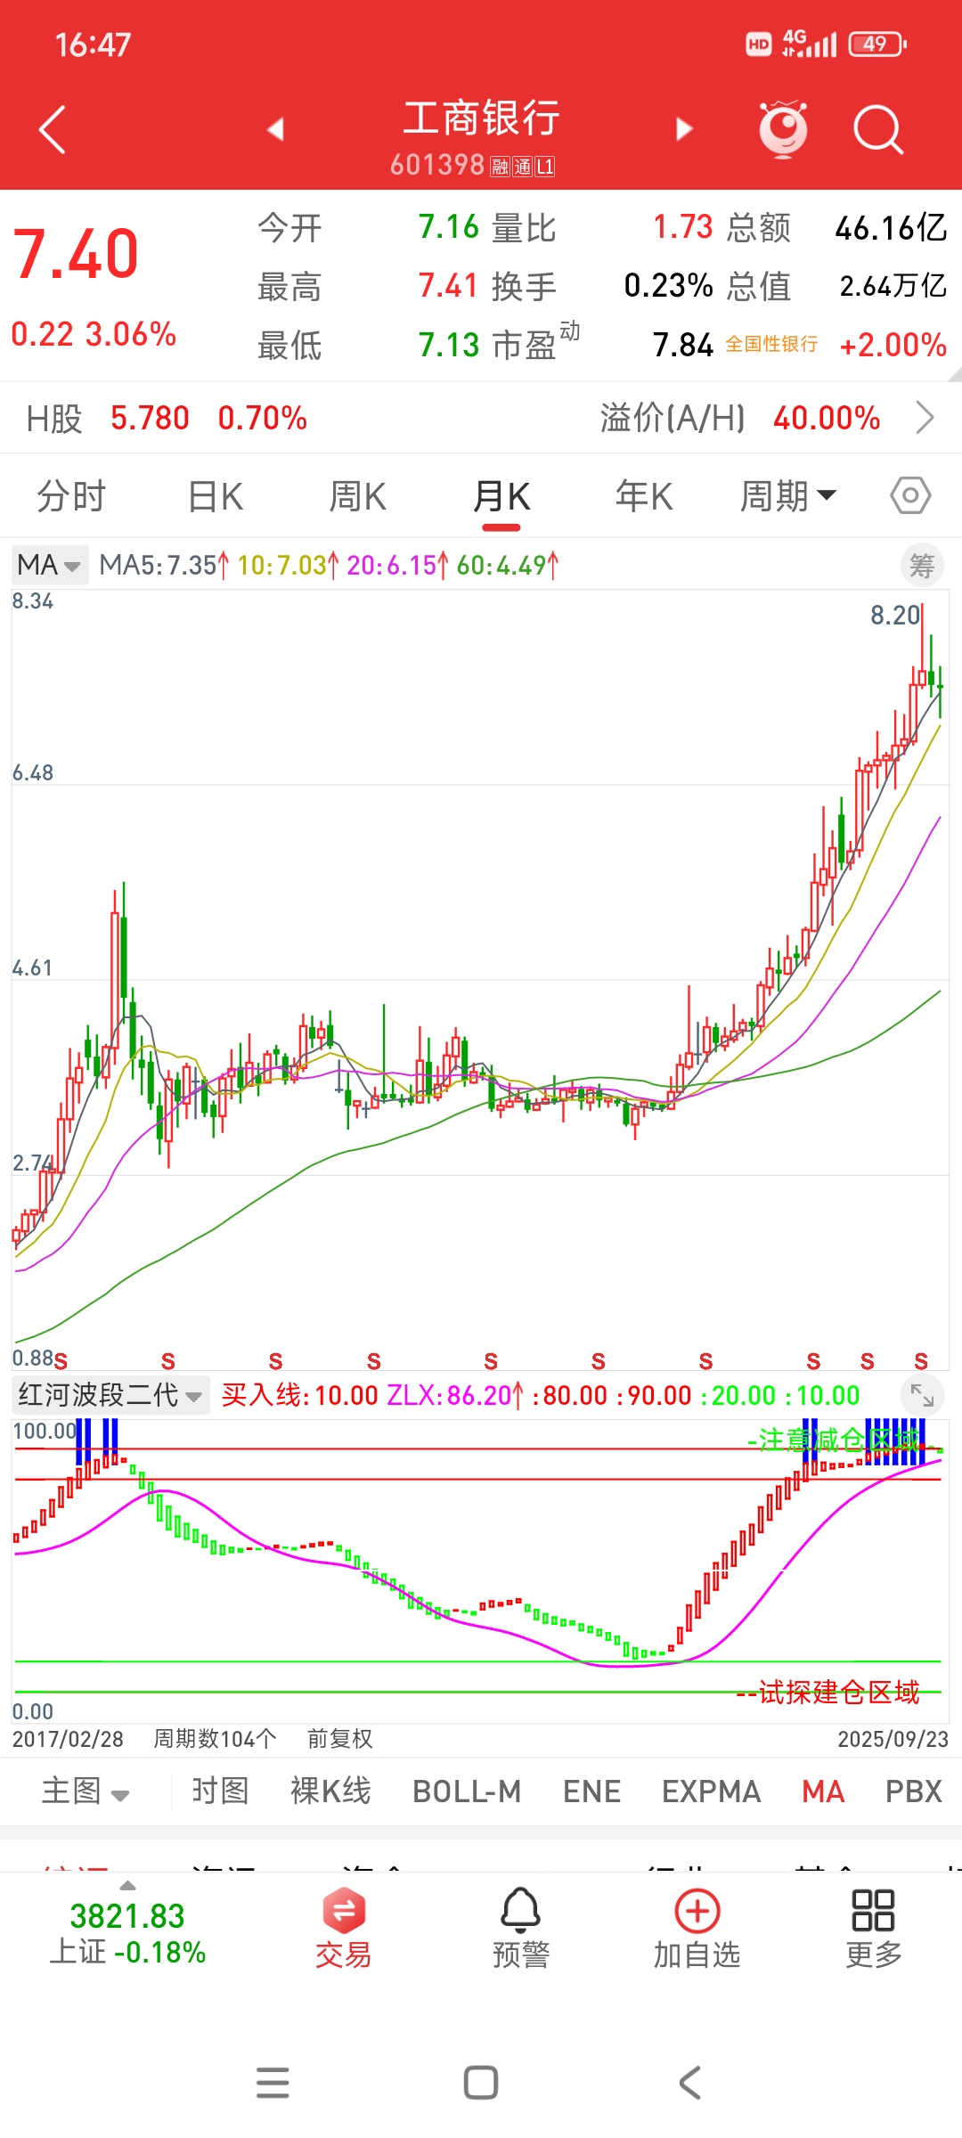Tap the 周期数104个 label
The height and width of the screenshot is (2138, 962).
click(x=215, y=1739)
